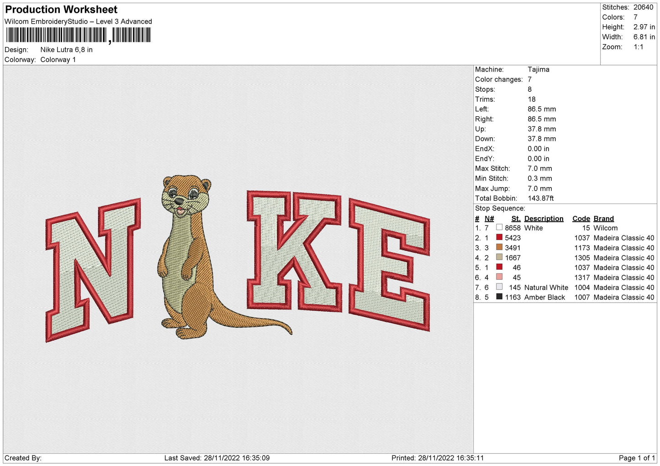Click the Trims value 18
660x466 pixels.
tap(531, 99)
